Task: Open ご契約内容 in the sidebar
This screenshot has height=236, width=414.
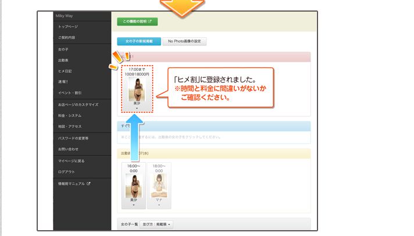Action: [66, 37]
